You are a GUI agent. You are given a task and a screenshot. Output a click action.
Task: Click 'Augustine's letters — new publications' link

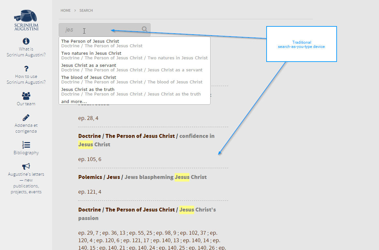(x=26, y=183)
